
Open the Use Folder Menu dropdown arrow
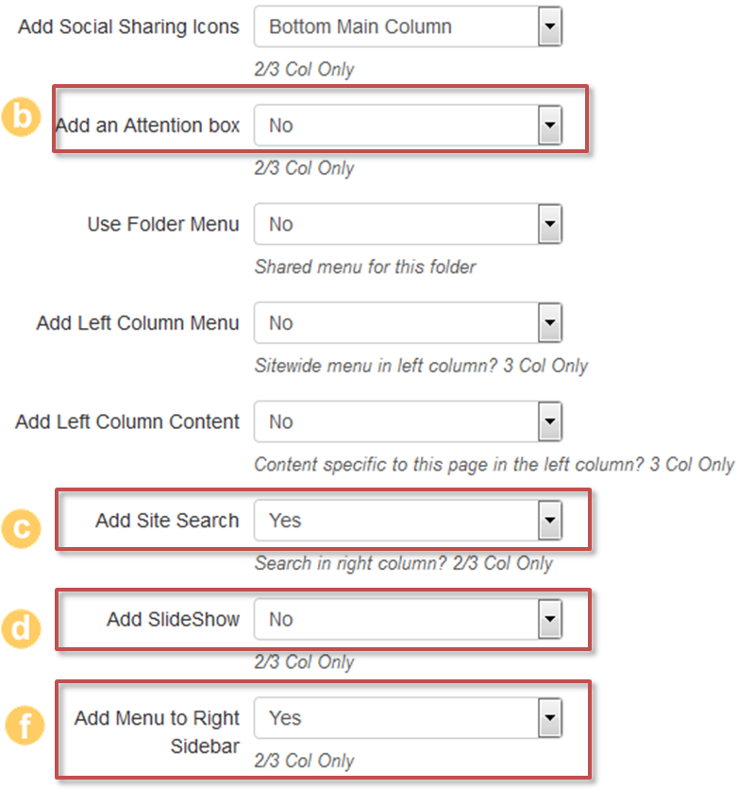pos(549,225)
